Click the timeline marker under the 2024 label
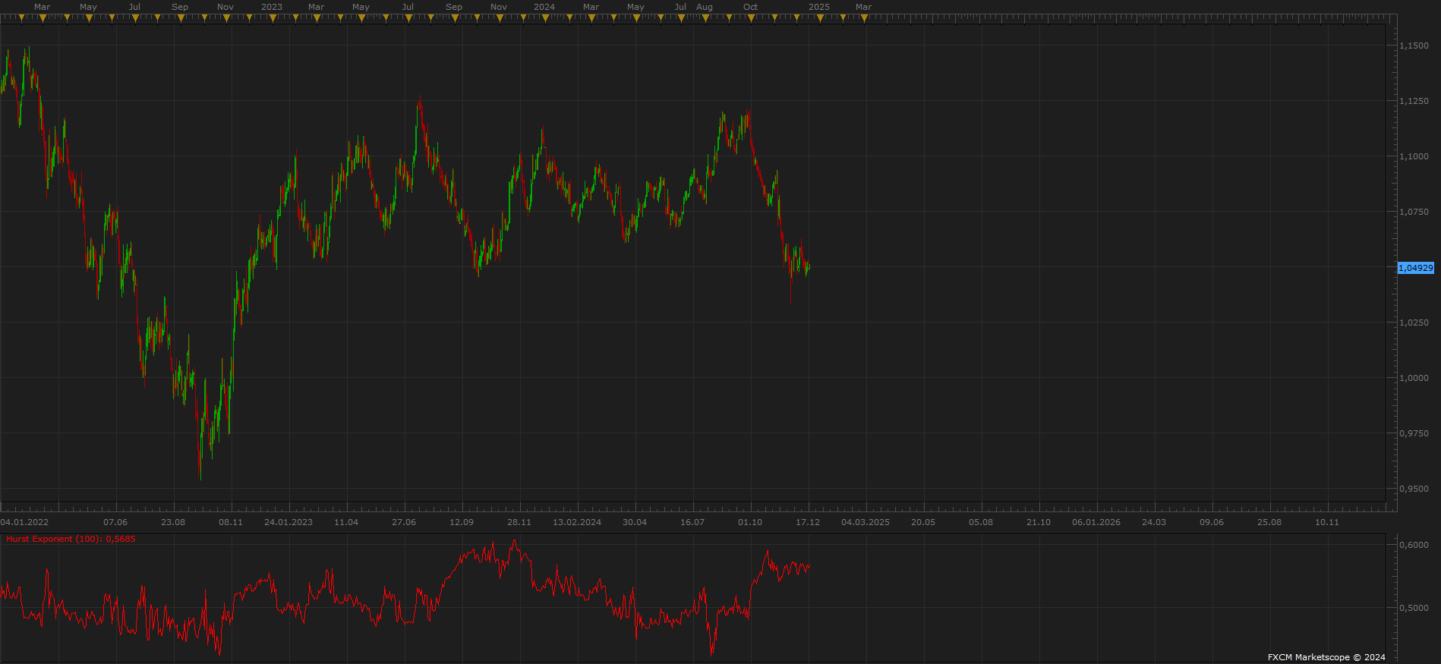This screenshot has width=1441, height=664. 545,18
